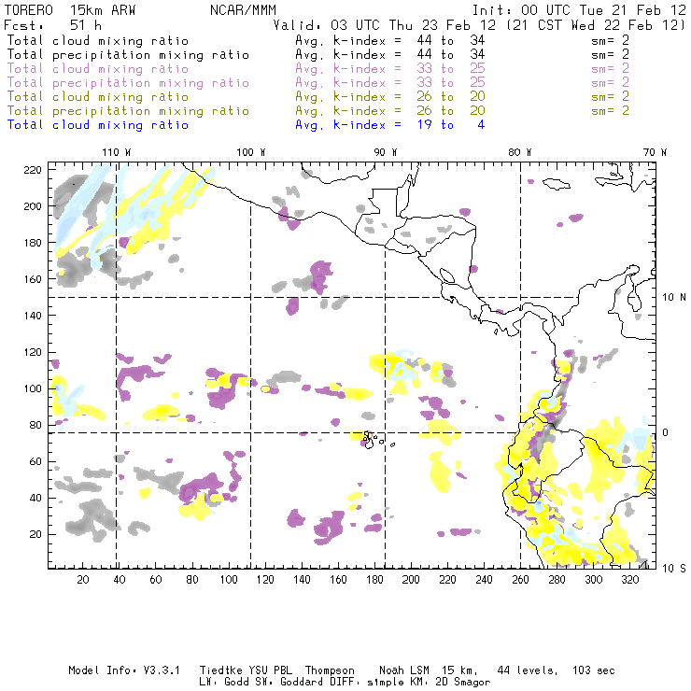Select the 'YSU PBL' scheme text

click(270, 670)
